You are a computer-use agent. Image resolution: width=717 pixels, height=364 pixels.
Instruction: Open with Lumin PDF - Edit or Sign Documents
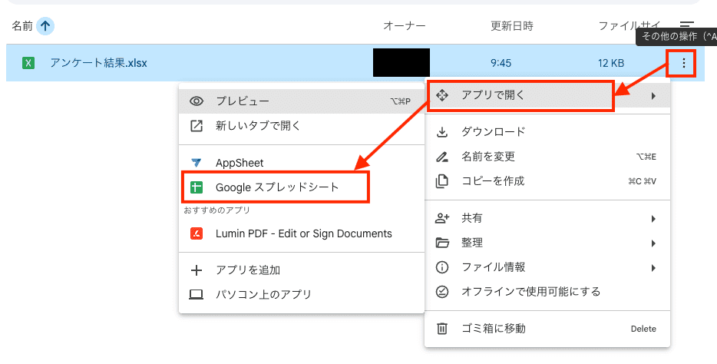tap(302, 233)
